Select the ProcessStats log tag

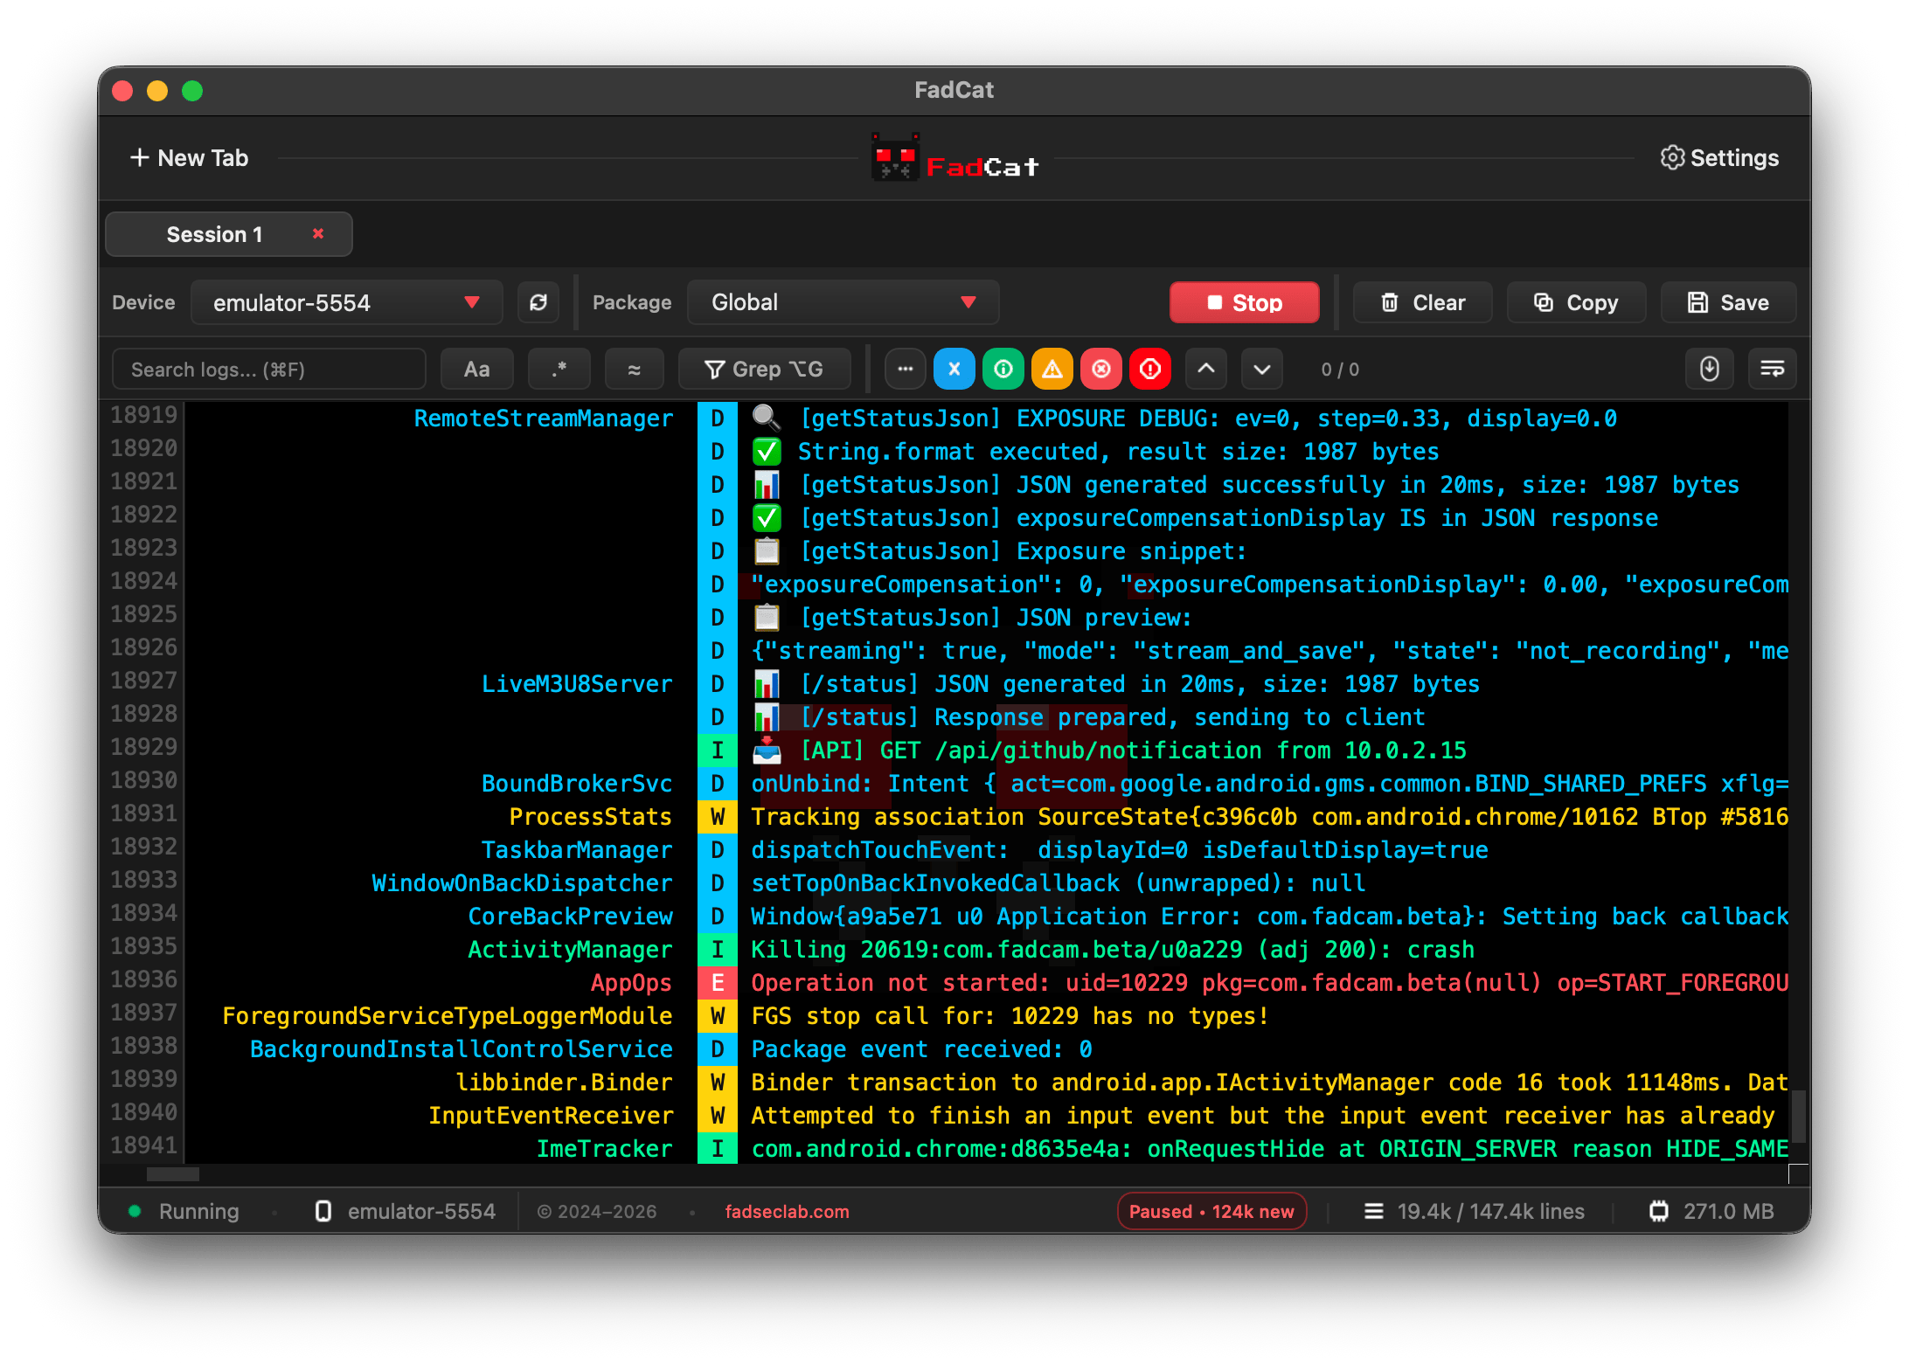[x=591, y=817]
